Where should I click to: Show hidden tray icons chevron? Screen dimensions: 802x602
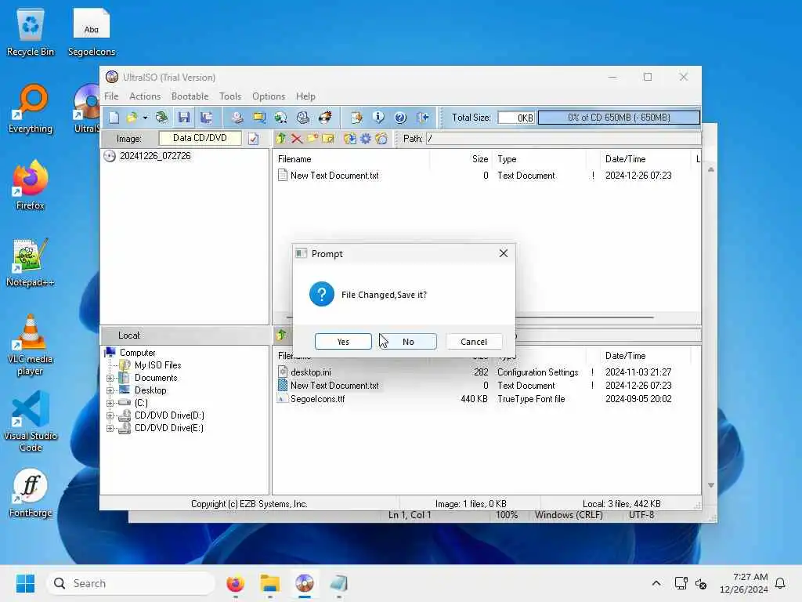point(656,583)
